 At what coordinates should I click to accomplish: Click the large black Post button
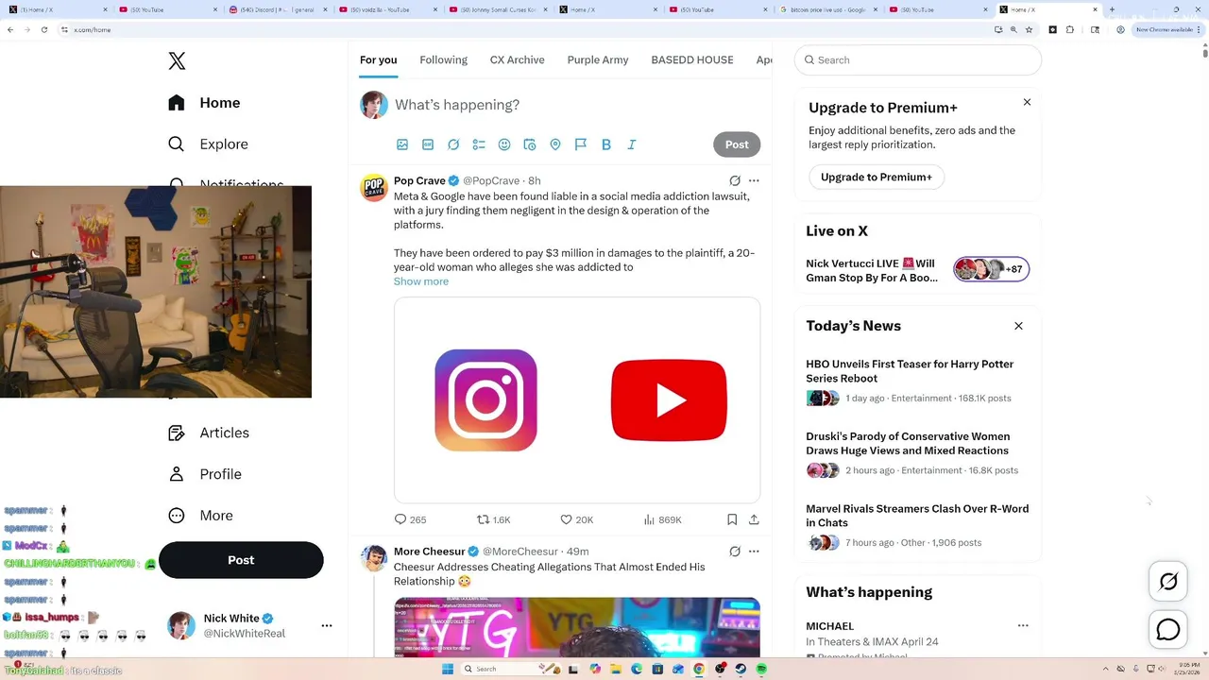(x=241, y=560)
